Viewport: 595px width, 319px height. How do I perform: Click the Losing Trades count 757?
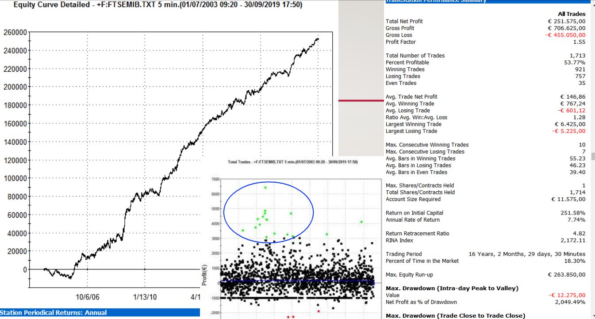pos(580,76)
